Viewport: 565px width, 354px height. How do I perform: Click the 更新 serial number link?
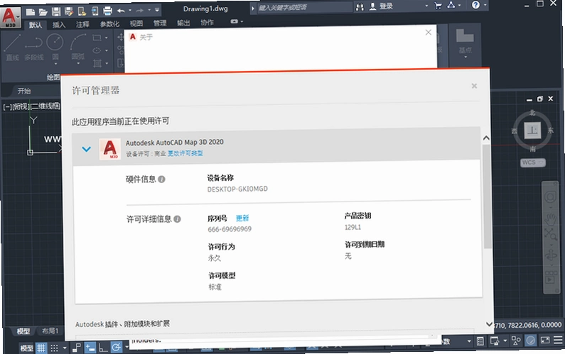tap(242, 218)
